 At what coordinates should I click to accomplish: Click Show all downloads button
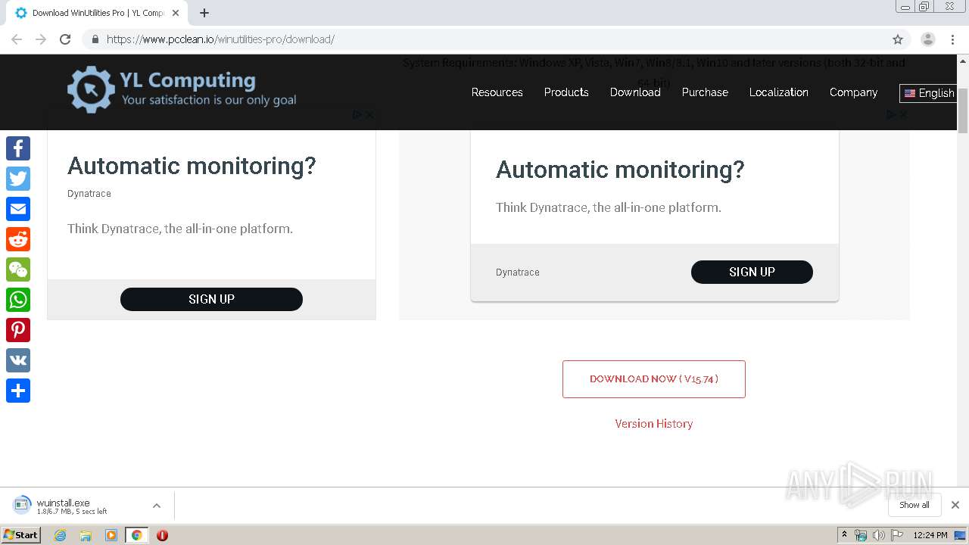914,505
